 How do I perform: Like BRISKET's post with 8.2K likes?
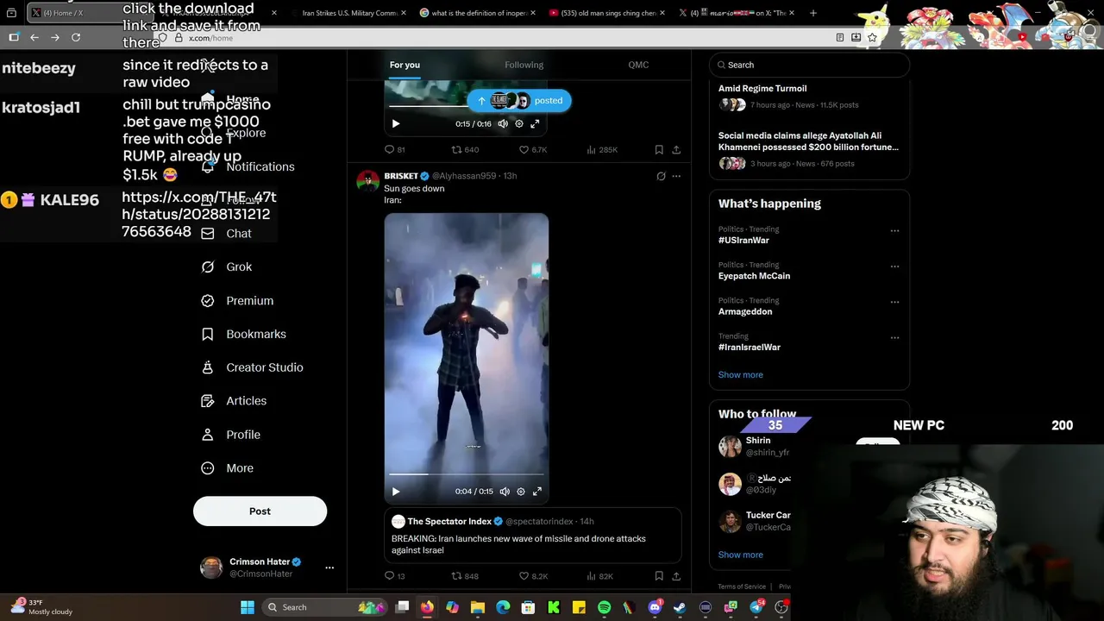(533, 576)
